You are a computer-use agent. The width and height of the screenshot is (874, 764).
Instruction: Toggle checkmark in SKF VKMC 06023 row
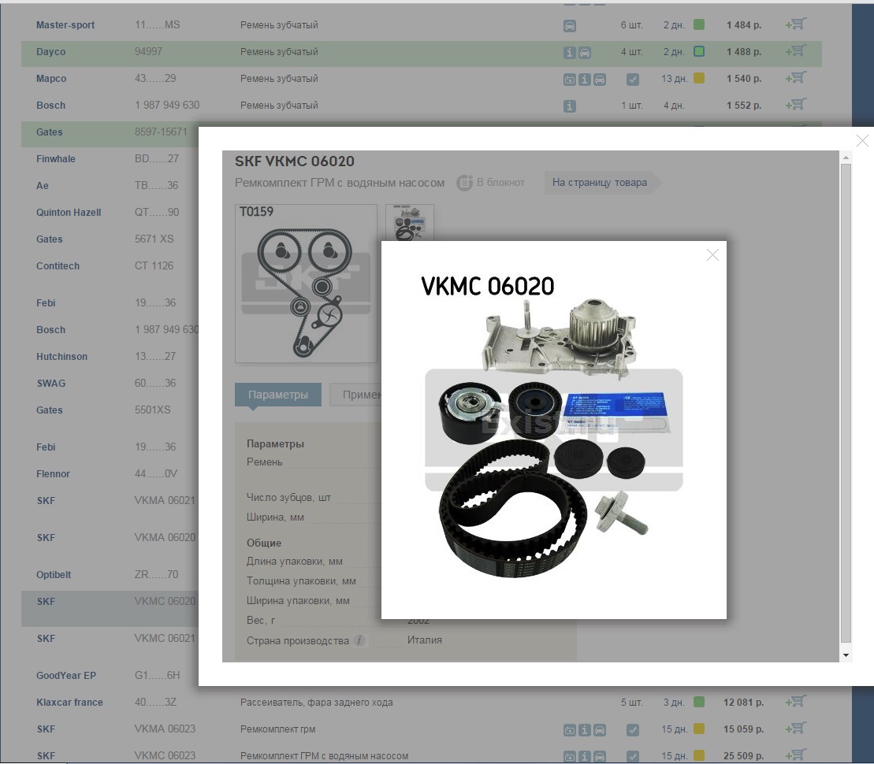(x=633, y=756)
